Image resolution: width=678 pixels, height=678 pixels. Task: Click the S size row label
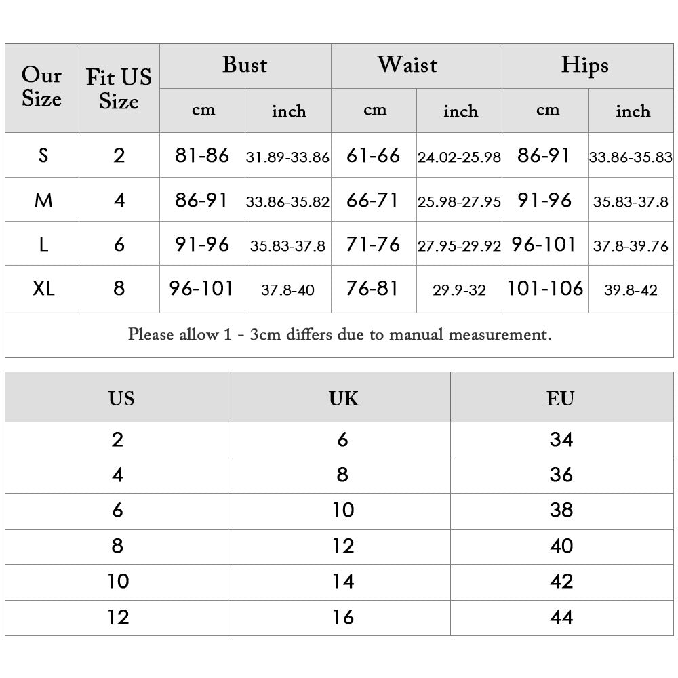click(x=43, y=155)
